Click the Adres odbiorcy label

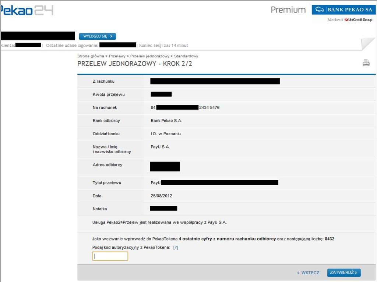(108, 165)
